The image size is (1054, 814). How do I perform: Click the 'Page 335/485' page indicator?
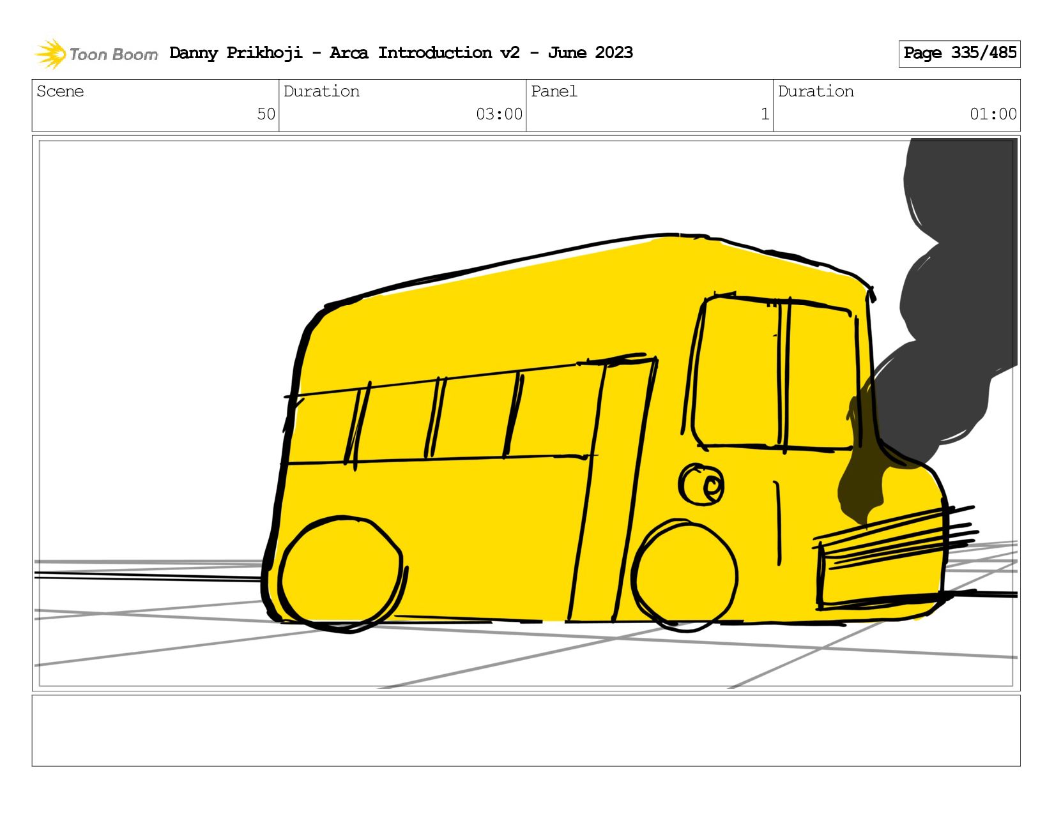(x=959, y=54)
